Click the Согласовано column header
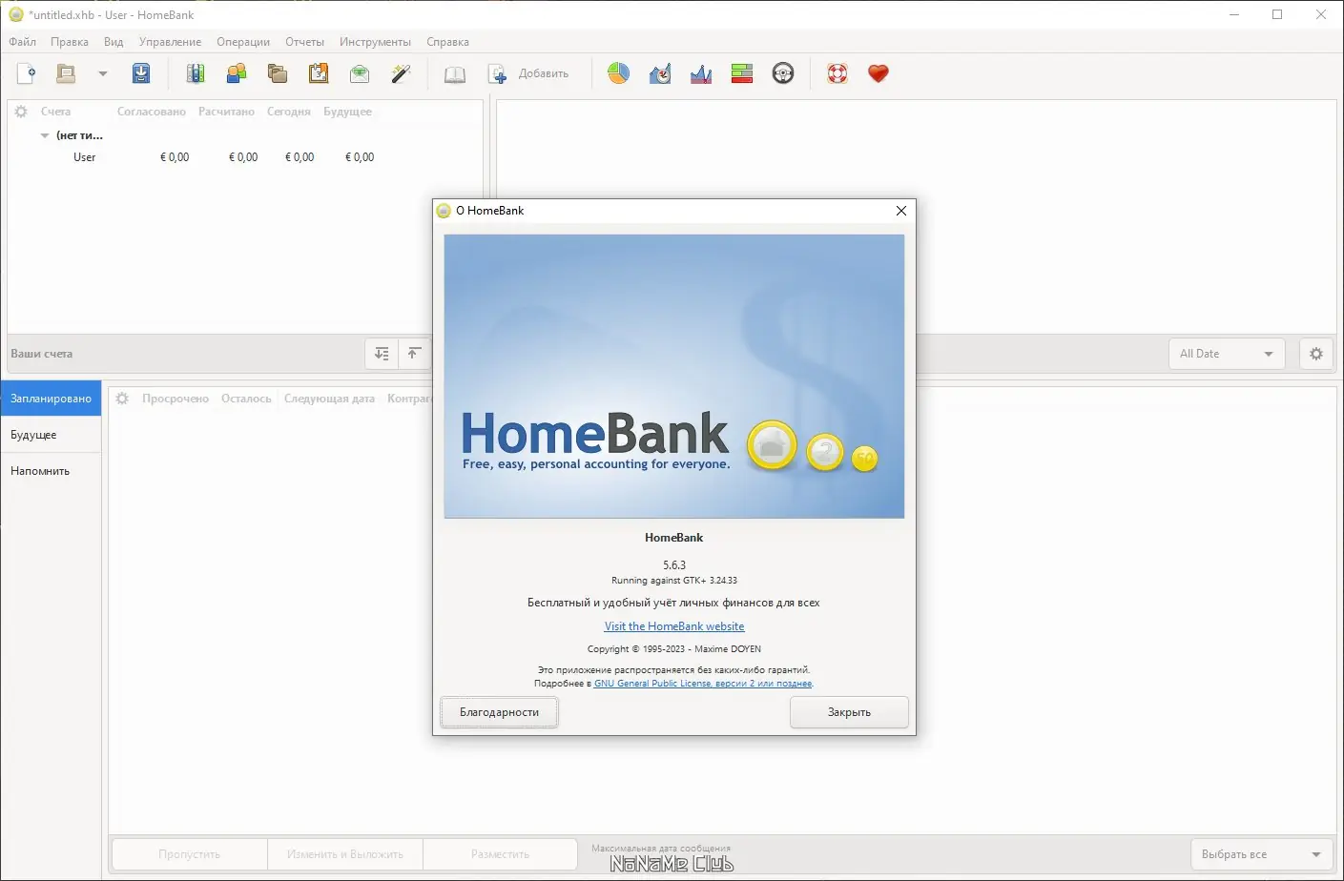 tap(152, 112)
